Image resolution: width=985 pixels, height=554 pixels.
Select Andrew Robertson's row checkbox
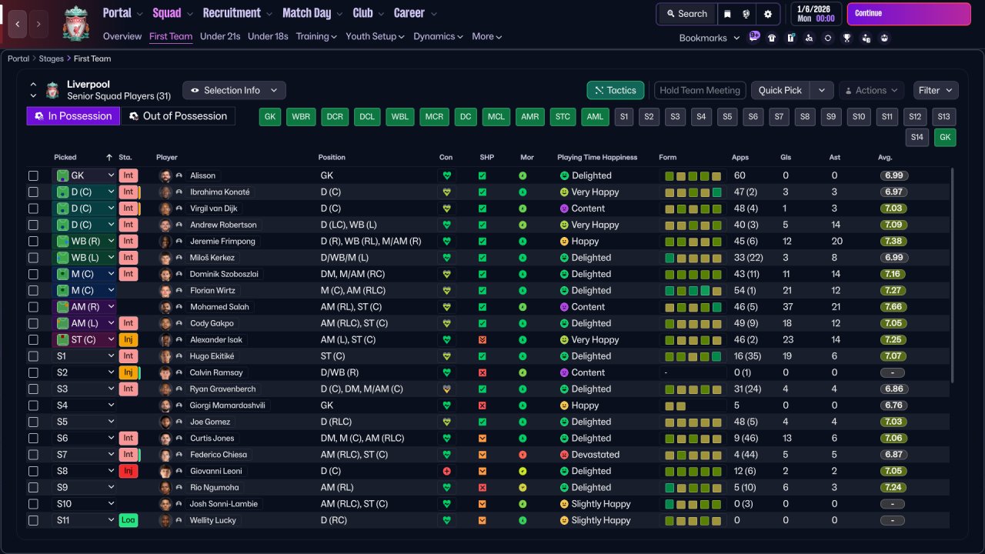(33, 225)
